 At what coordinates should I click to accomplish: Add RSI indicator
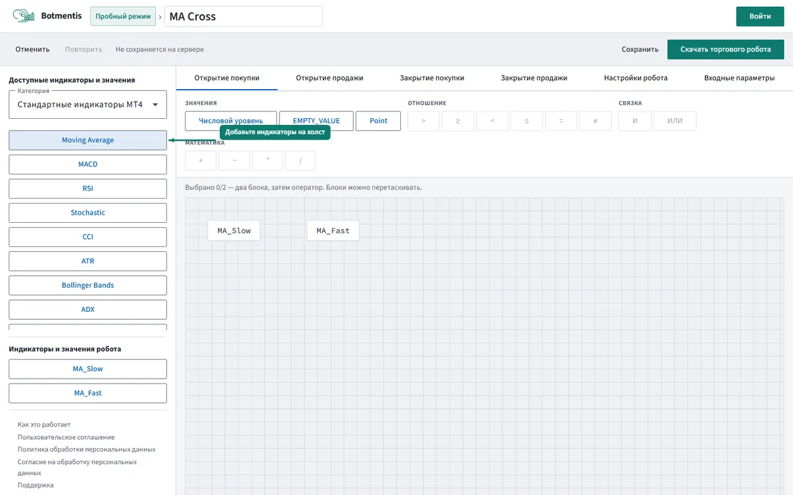[88, 188]
